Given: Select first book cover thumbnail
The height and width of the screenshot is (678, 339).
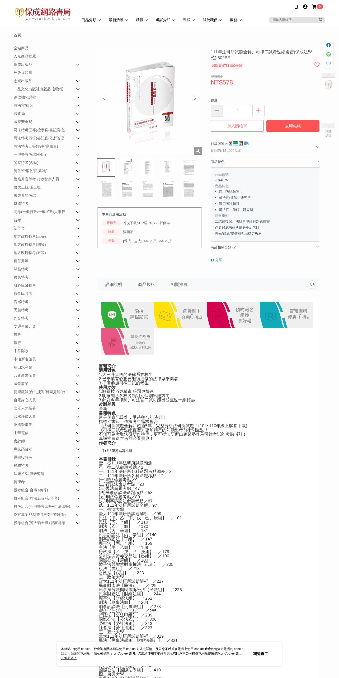Looking at the screenshot, I should click(x=106, y=168).
